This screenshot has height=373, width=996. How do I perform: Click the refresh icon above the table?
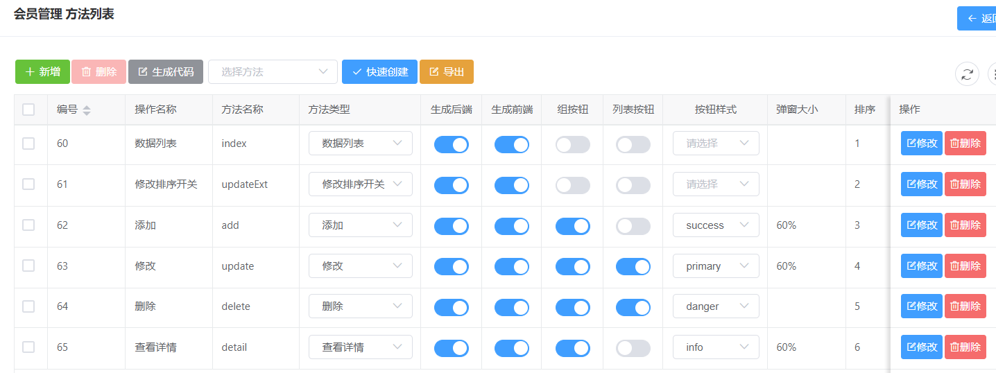pos(967,73)
